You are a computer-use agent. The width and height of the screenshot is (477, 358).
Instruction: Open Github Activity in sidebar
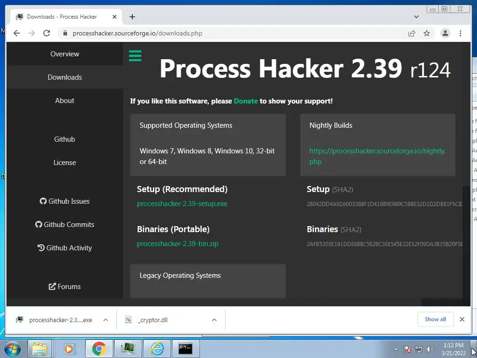click(65, 248)
